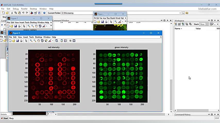
Task: Toggle Insert Legend in Figure 9 toolbar
Action: (x=65, y=41)
